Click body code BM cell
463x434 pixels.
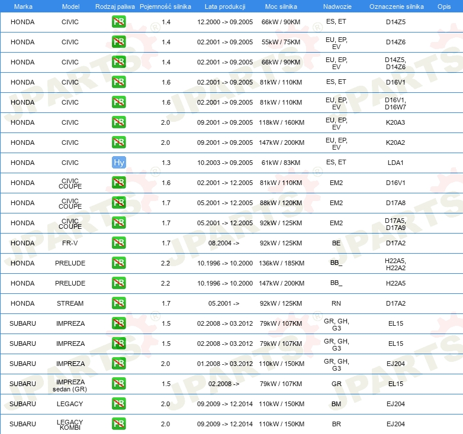[x=336, y=404]
